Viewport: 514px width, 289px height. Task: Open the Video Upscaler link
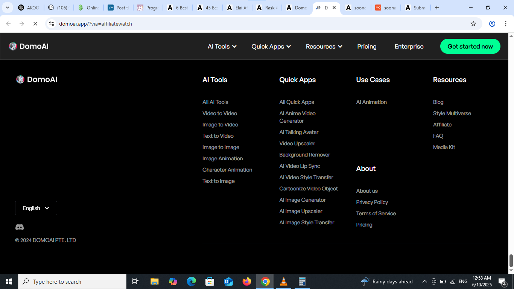pyautogui.click(x=297, y=143)
